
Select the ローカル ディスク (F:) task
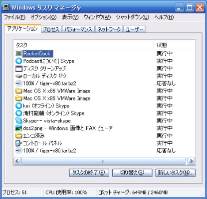[44, 76]
